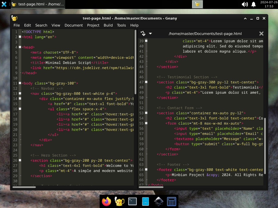
Task: Close the split editor view
Action: tap(261, 33)
